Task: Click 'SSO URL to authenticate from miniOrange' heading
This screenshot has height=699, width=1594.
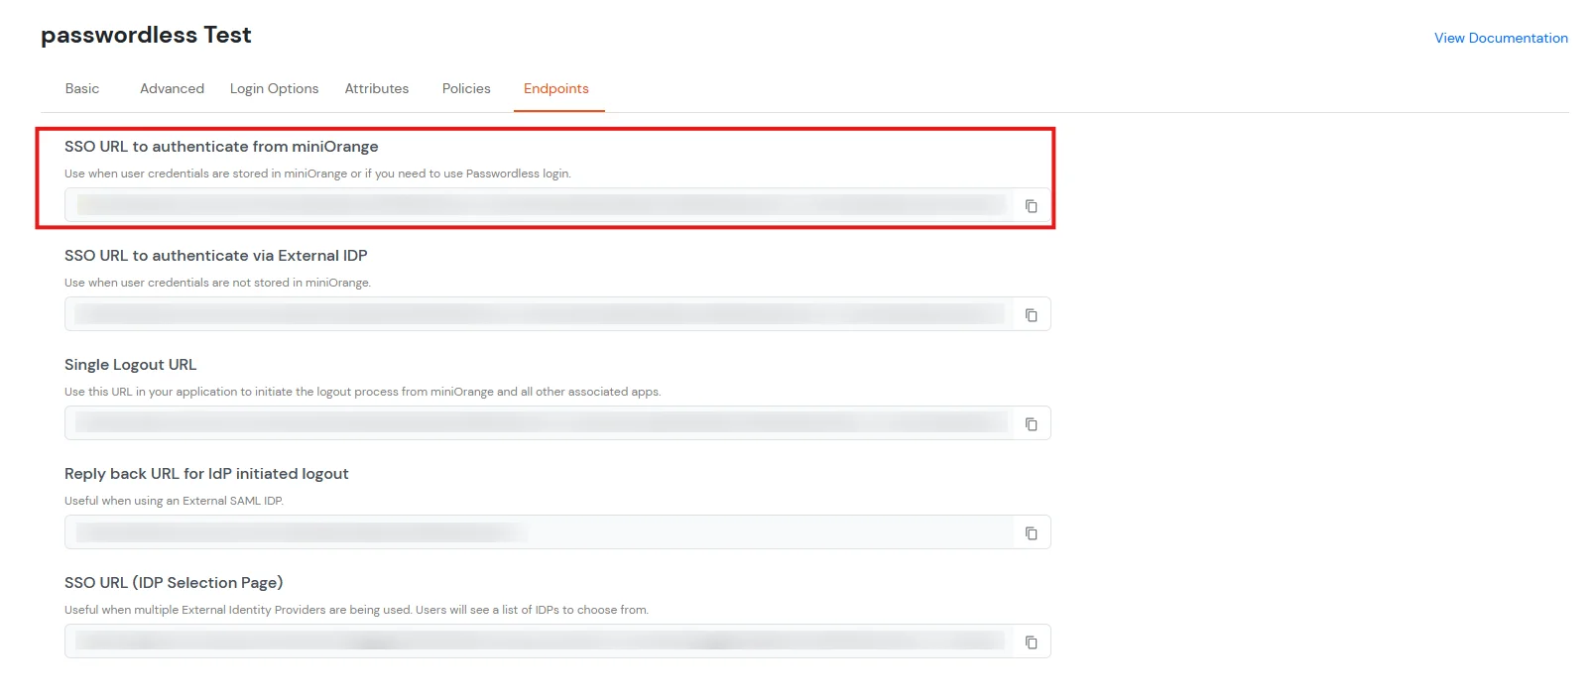Action: point(221,147)
